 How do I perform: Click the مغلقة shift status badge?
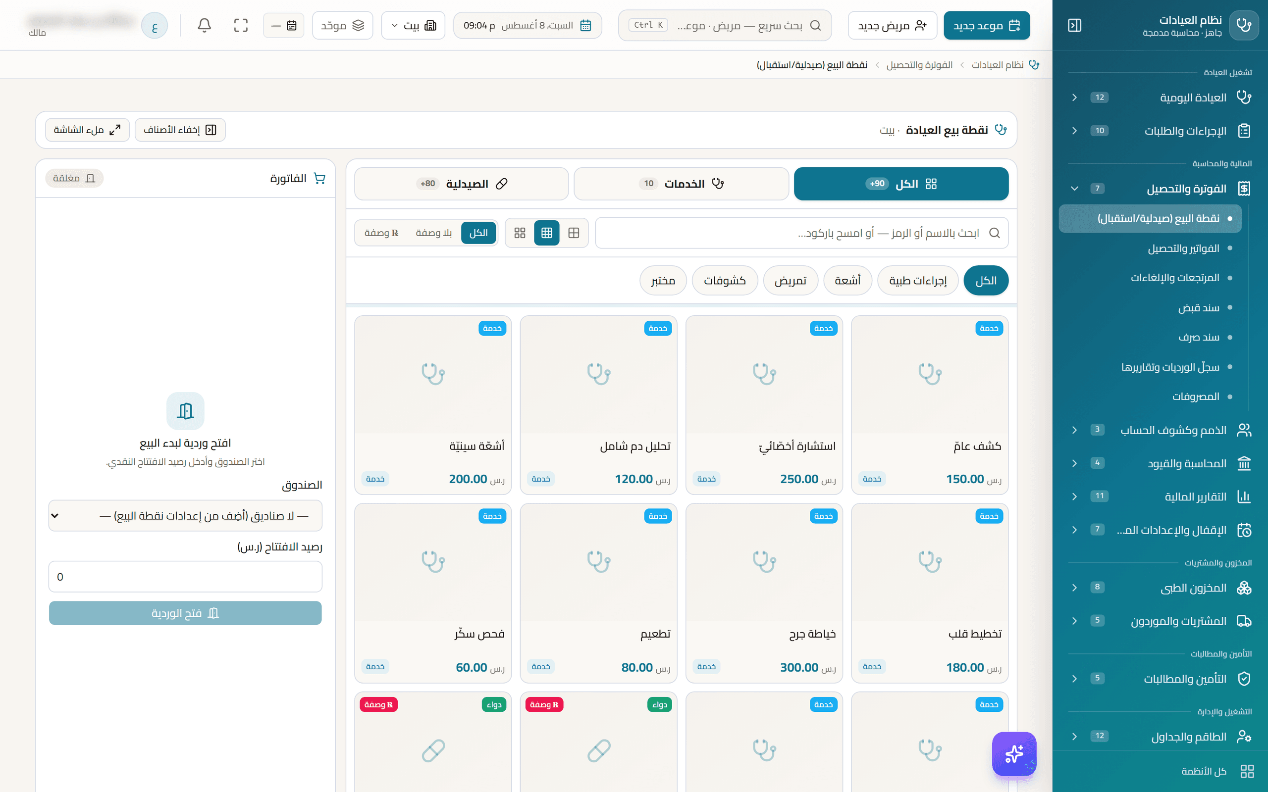[74, 179]
